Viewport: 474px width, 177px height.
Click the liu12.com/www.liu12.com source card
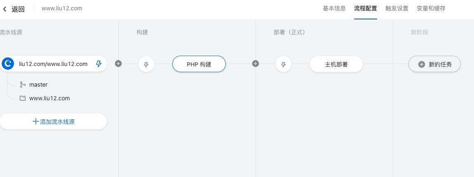click(53, 64)
